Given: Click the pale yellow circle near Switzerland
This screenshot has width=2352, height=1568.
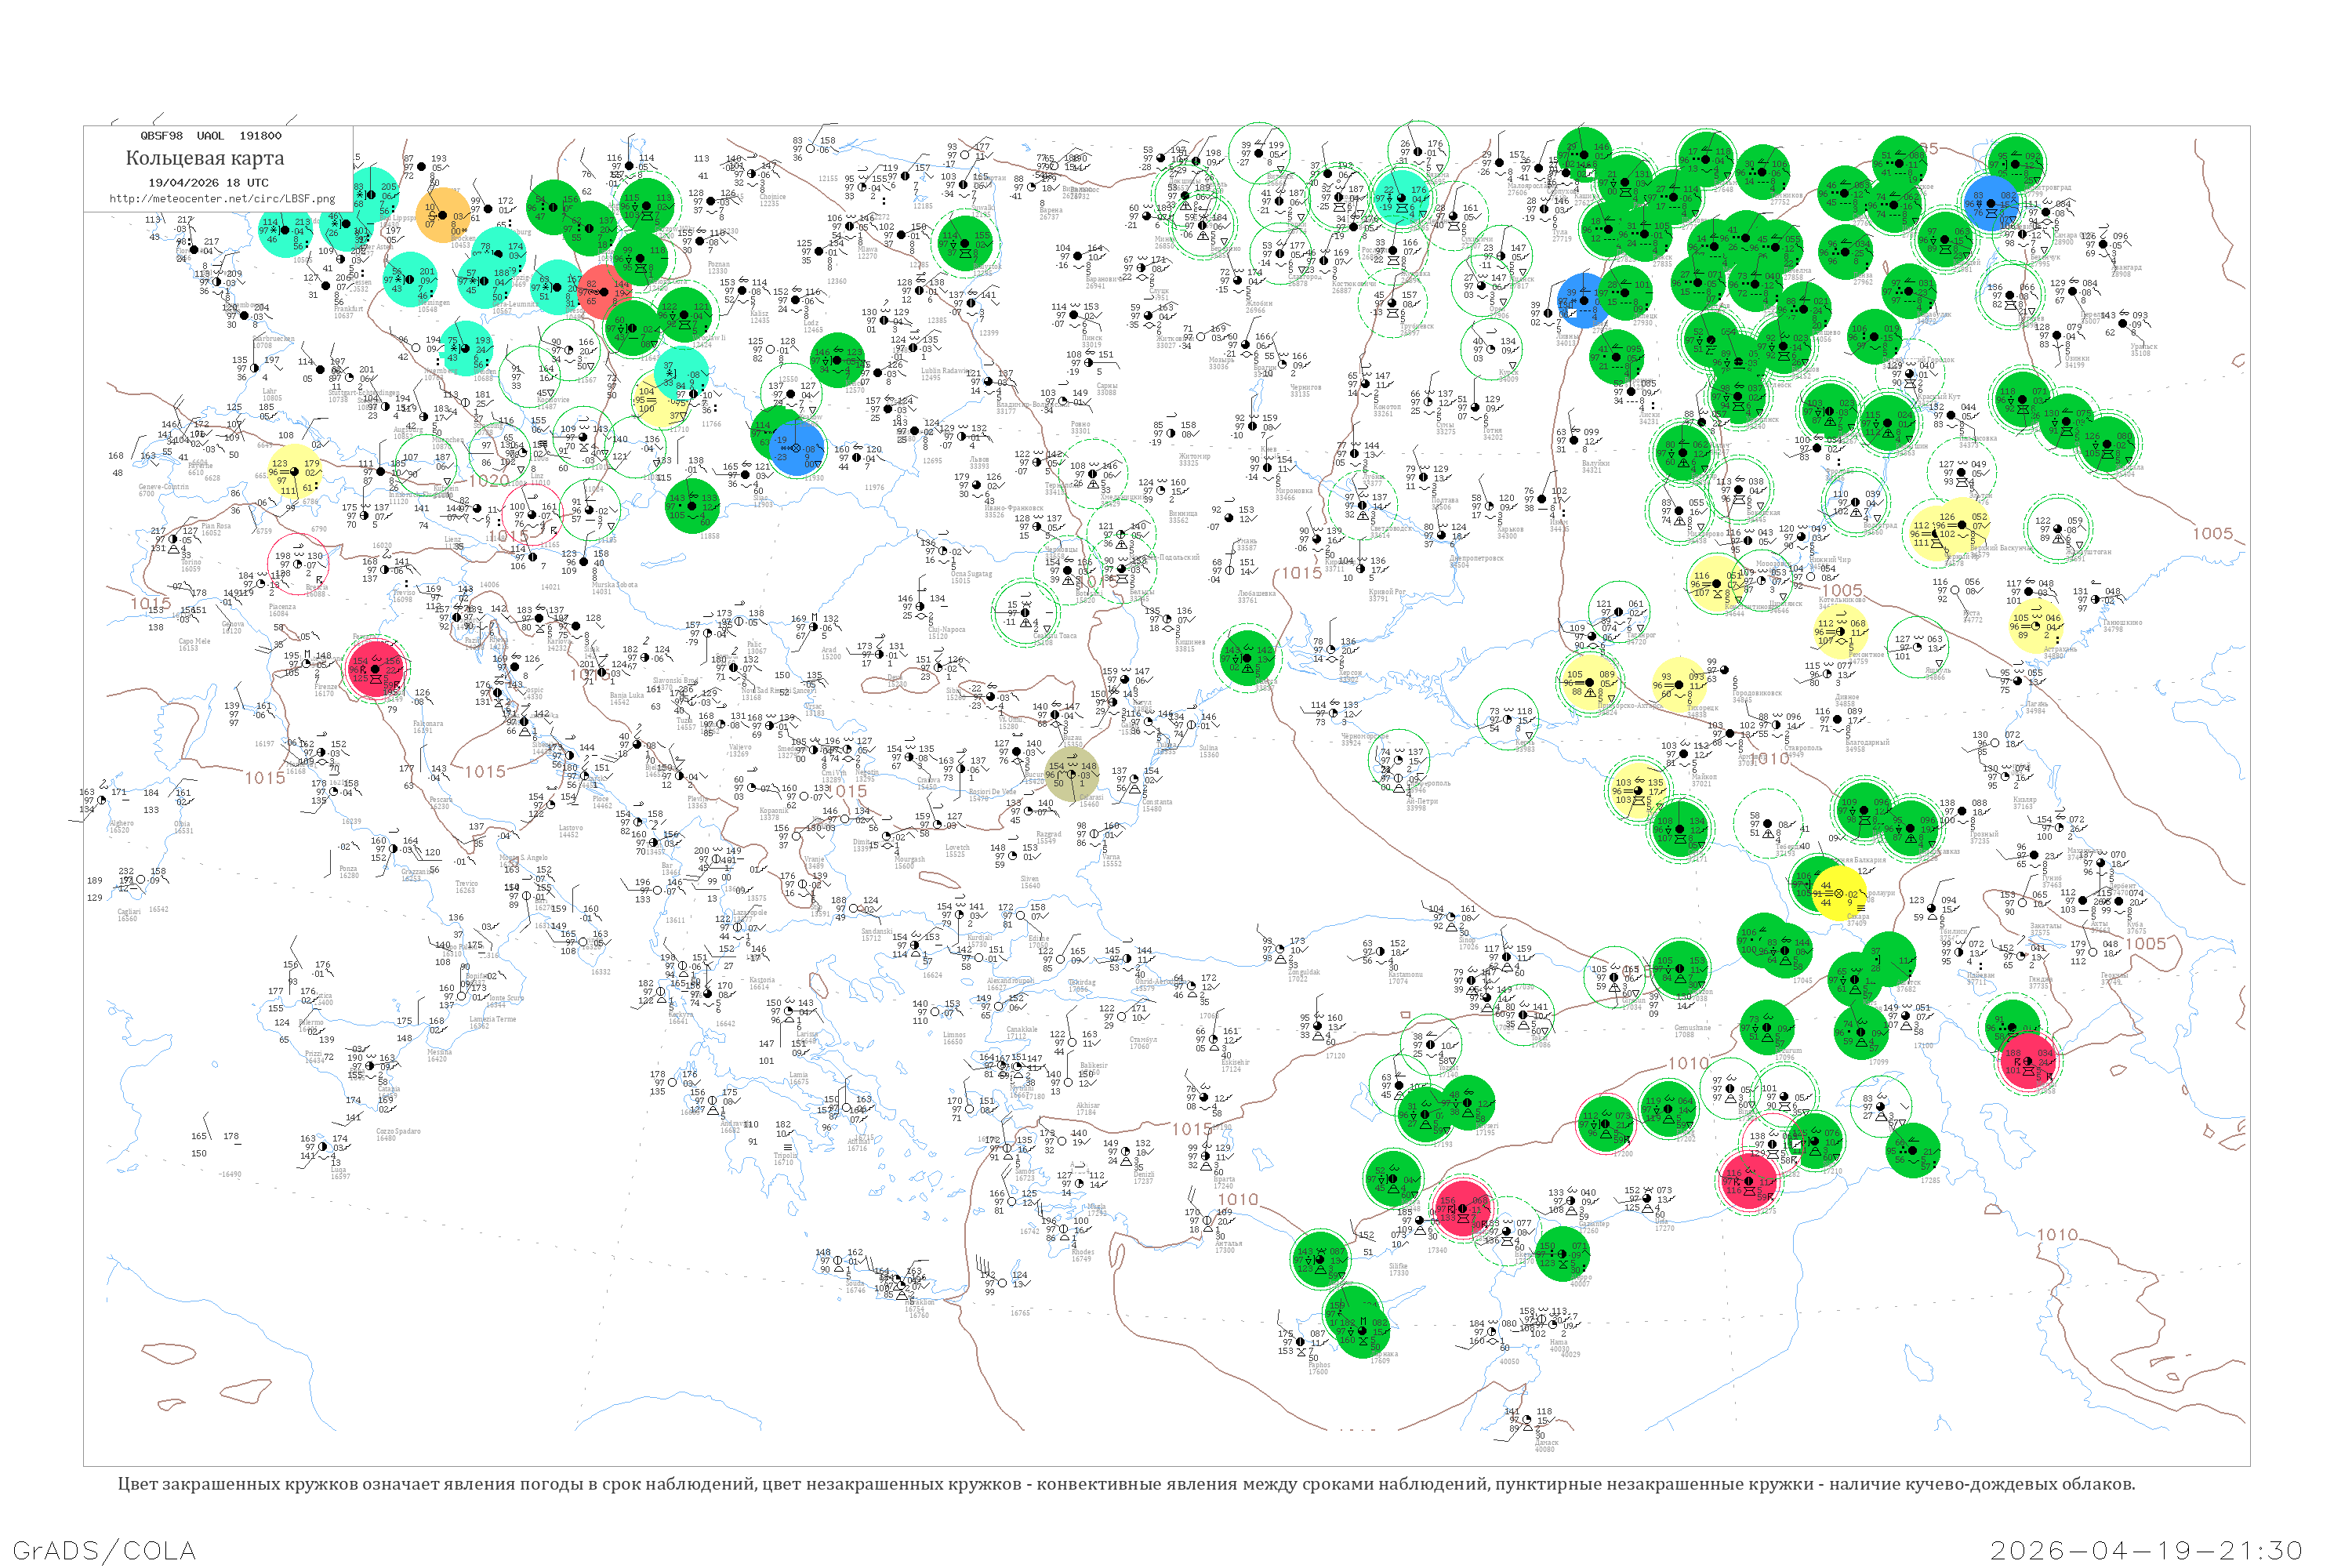Looking at the screenshot, I should 294,472.
